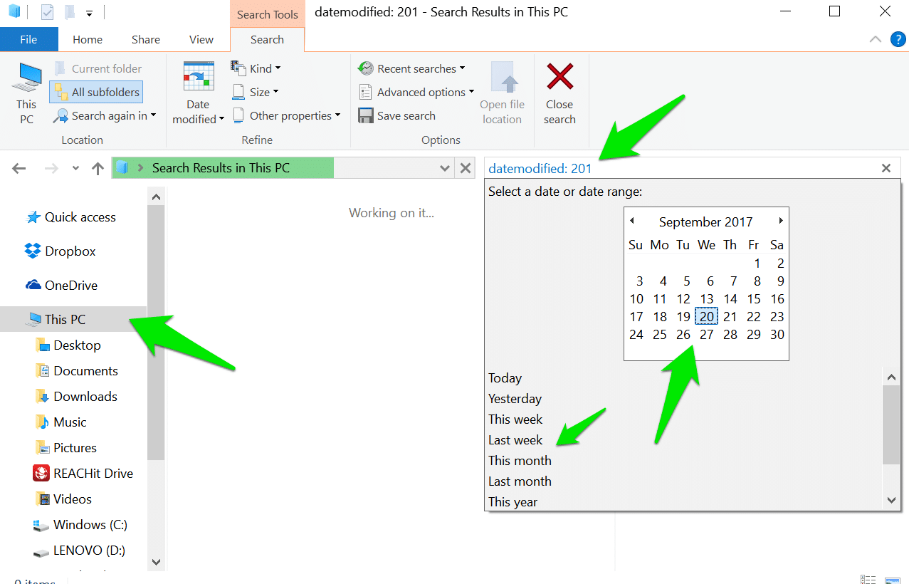909x584 pixels.
Task: Select the Last week date filter
Action: point(515,439)
